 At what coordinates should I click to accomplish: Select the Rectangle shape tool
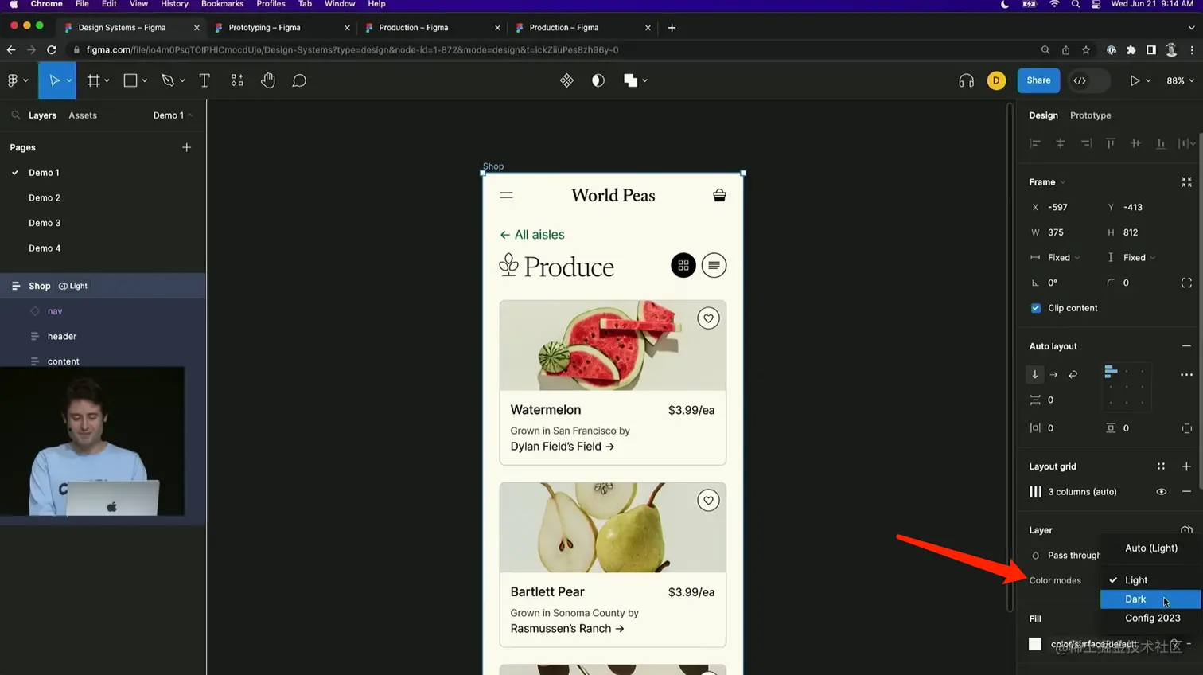click(130, 80)
